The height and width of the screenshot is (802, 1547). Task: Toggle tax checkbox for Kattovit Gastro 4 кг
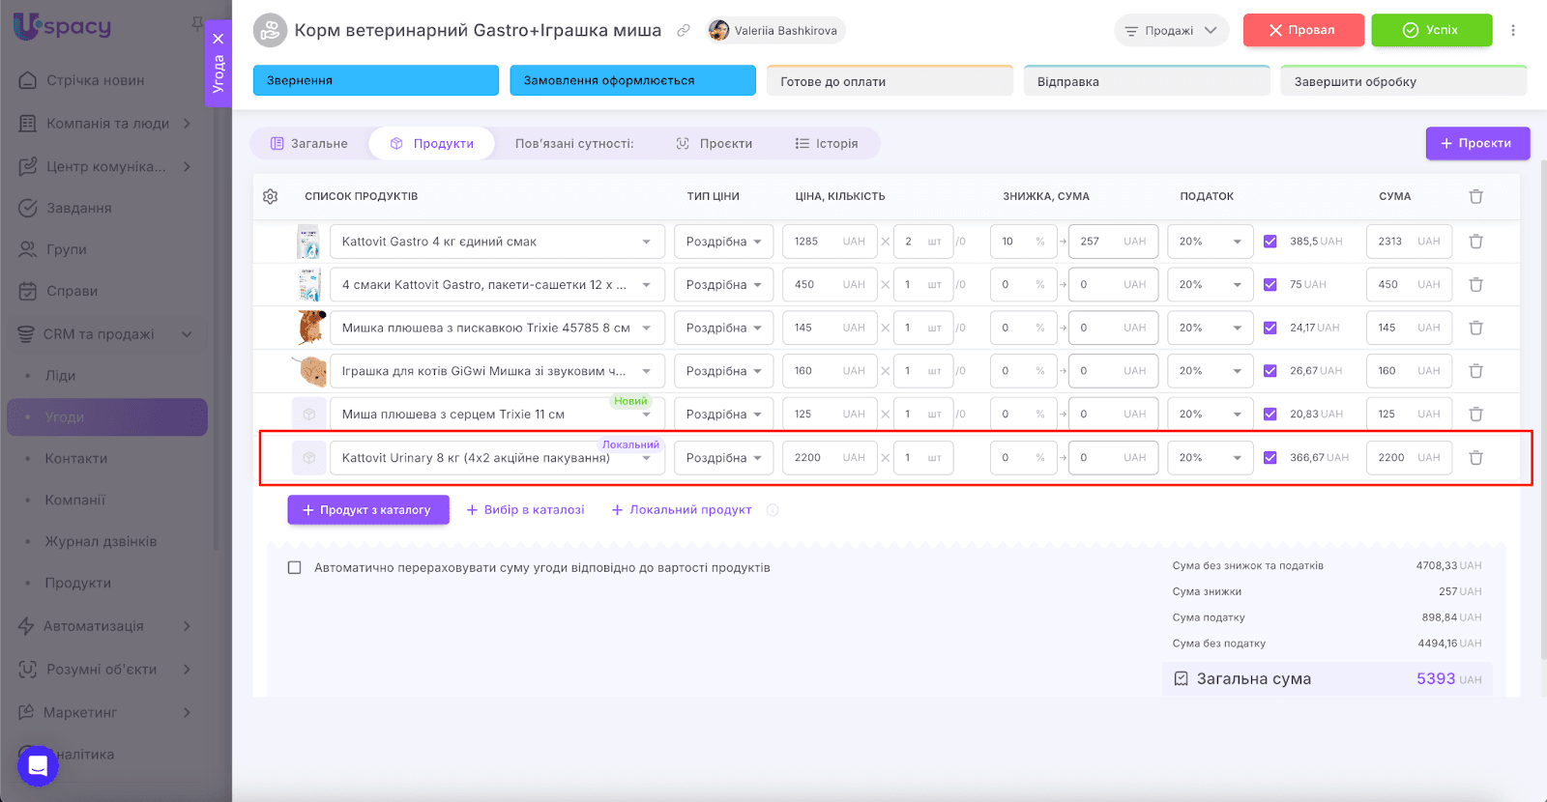[x=1270, y=242]
